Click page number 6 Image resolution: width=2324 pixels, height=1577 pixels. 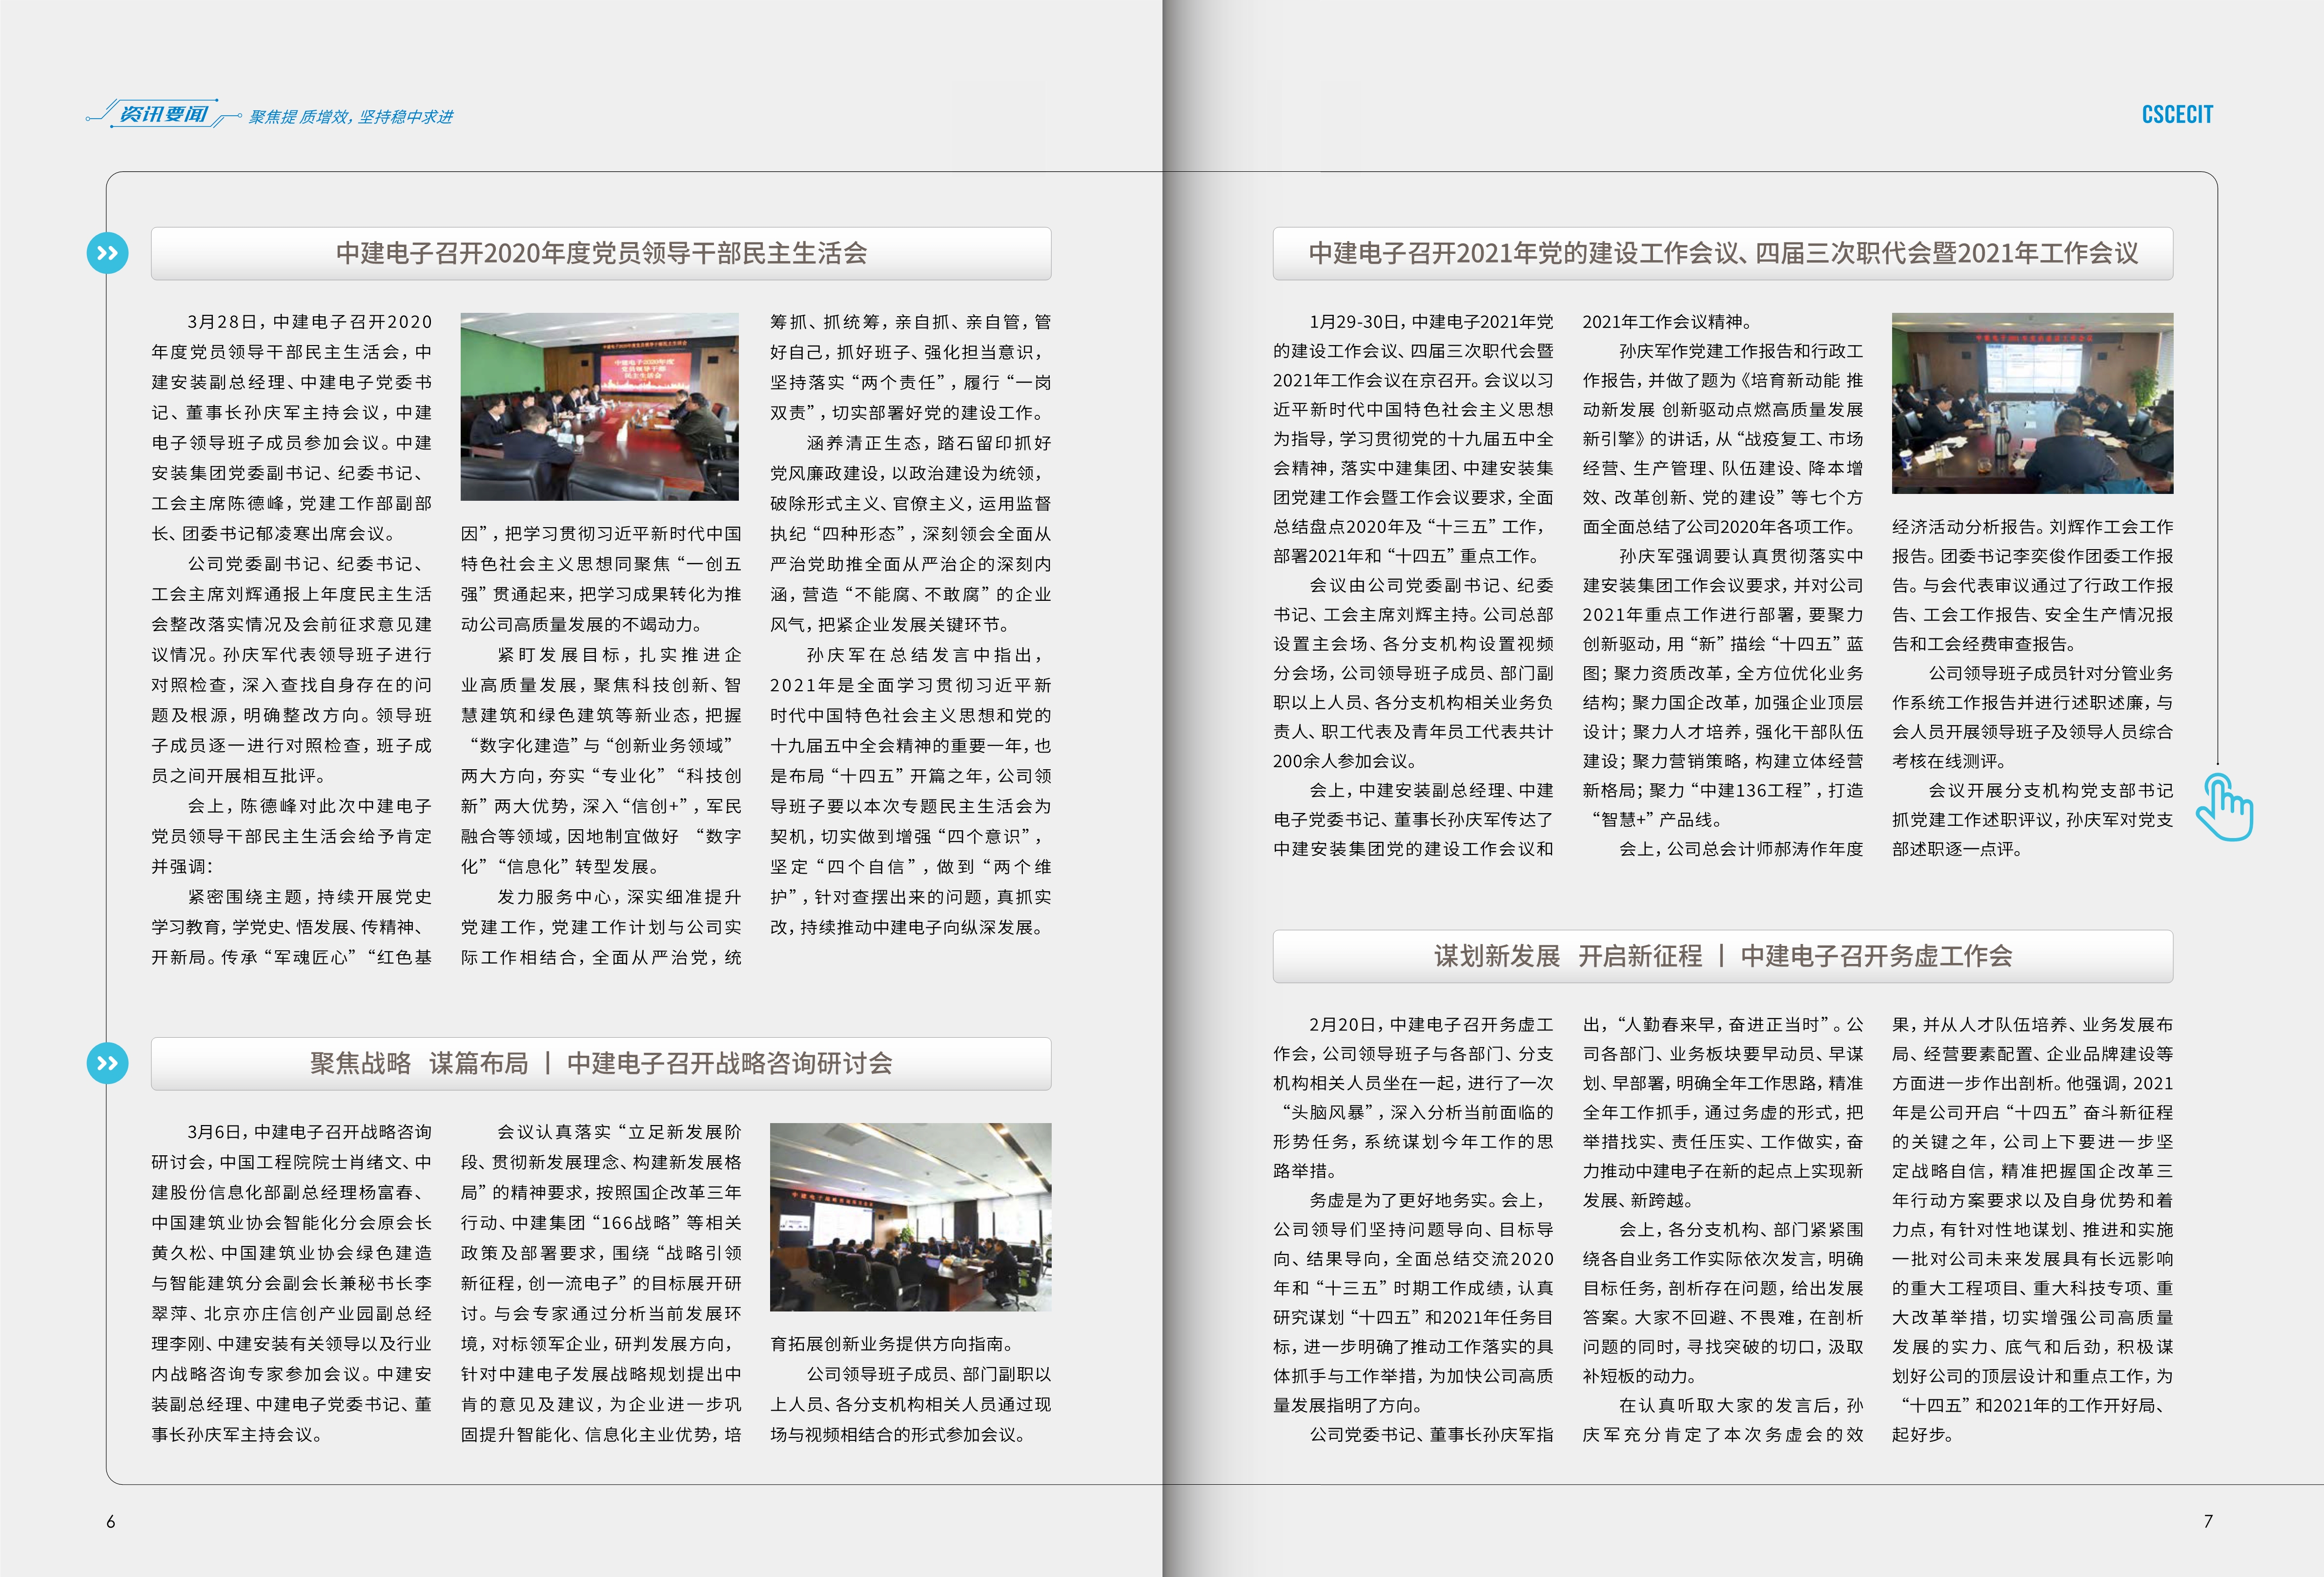(x=111, y=1522)
